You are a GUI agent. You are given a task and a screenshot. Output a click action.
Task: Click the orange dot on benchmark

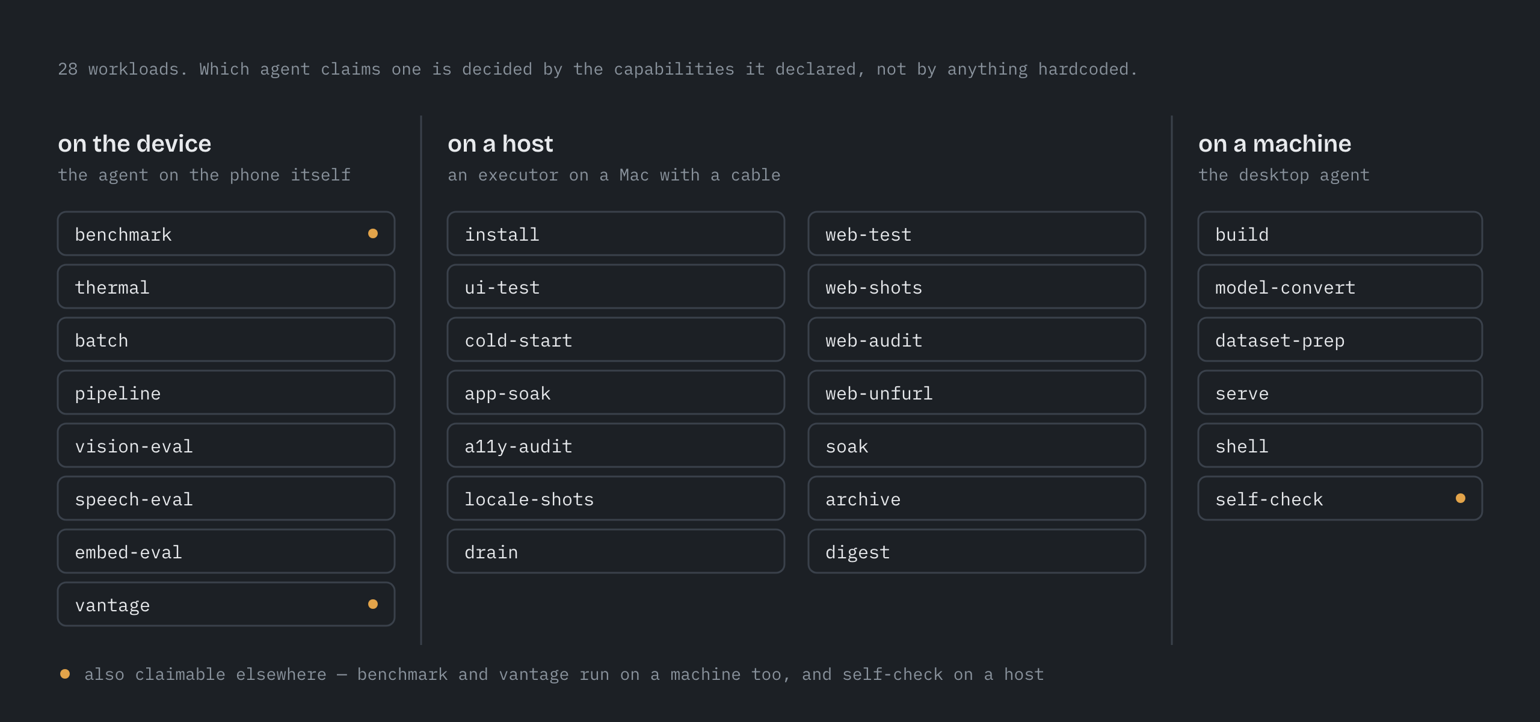(373, 233)
